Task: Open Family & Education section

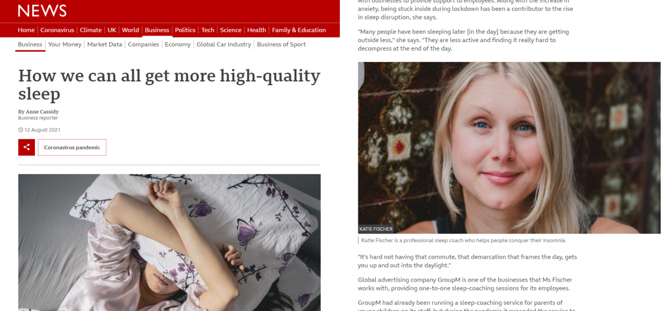Action: pyautogui.click(x=299, y=30)
